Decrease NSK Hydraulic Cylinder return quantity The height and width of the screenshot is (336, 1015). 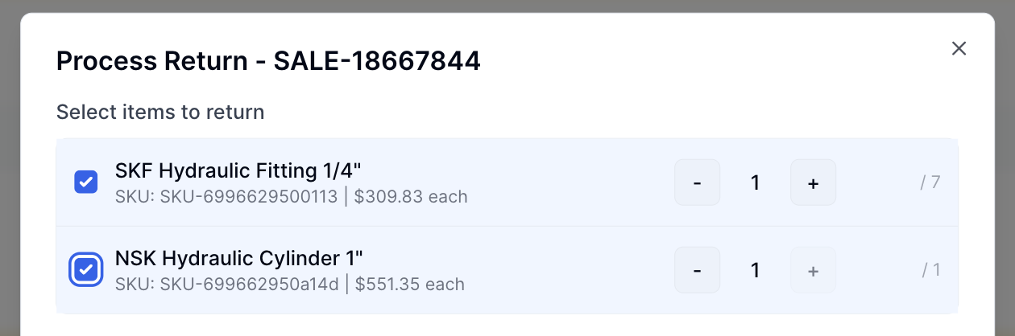click(x=697, y=270)
